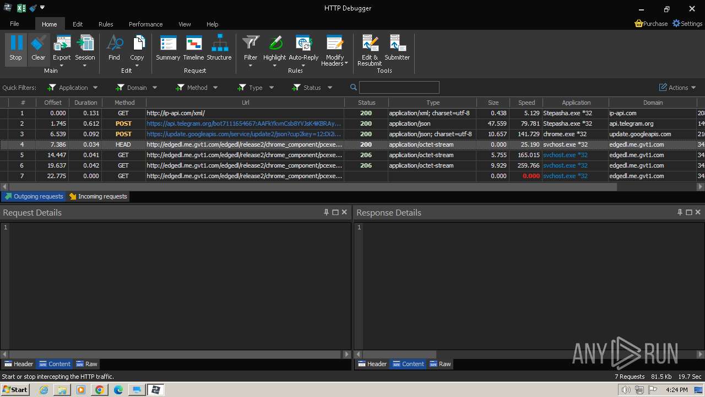Viewport: 705px width, 397px height.
Task: Clear the captured requests list
Action: tap(39, 49)
